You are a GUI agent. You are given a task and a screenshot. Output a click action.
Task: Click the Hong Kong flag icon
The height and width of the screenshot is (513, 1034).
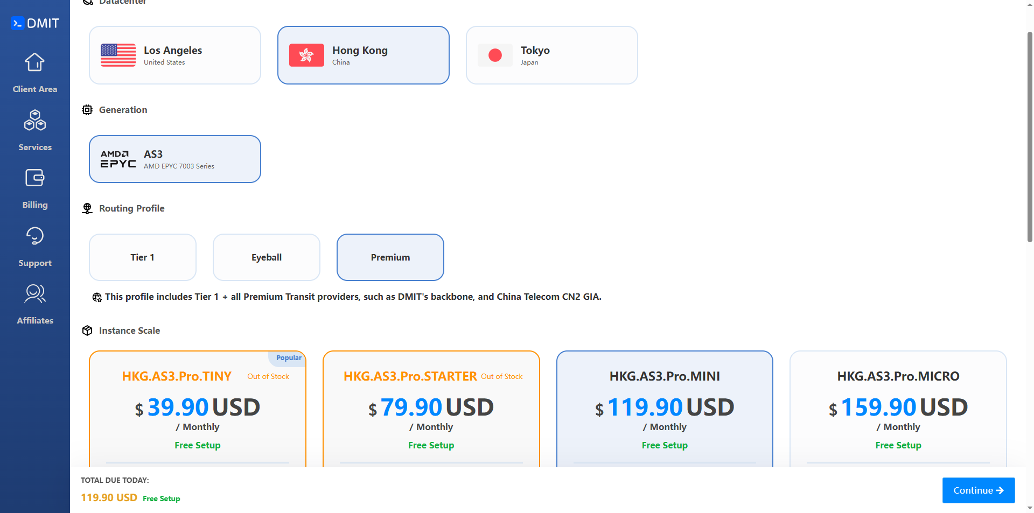pyautogui.click(x=306, y=55)
